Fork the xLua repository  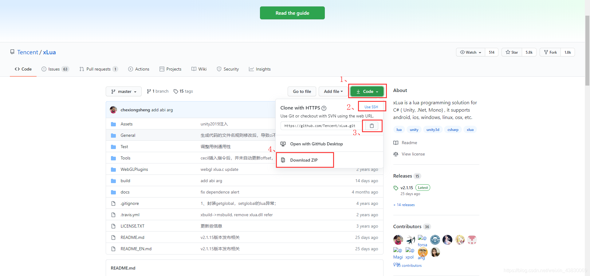tap(550, 52)
